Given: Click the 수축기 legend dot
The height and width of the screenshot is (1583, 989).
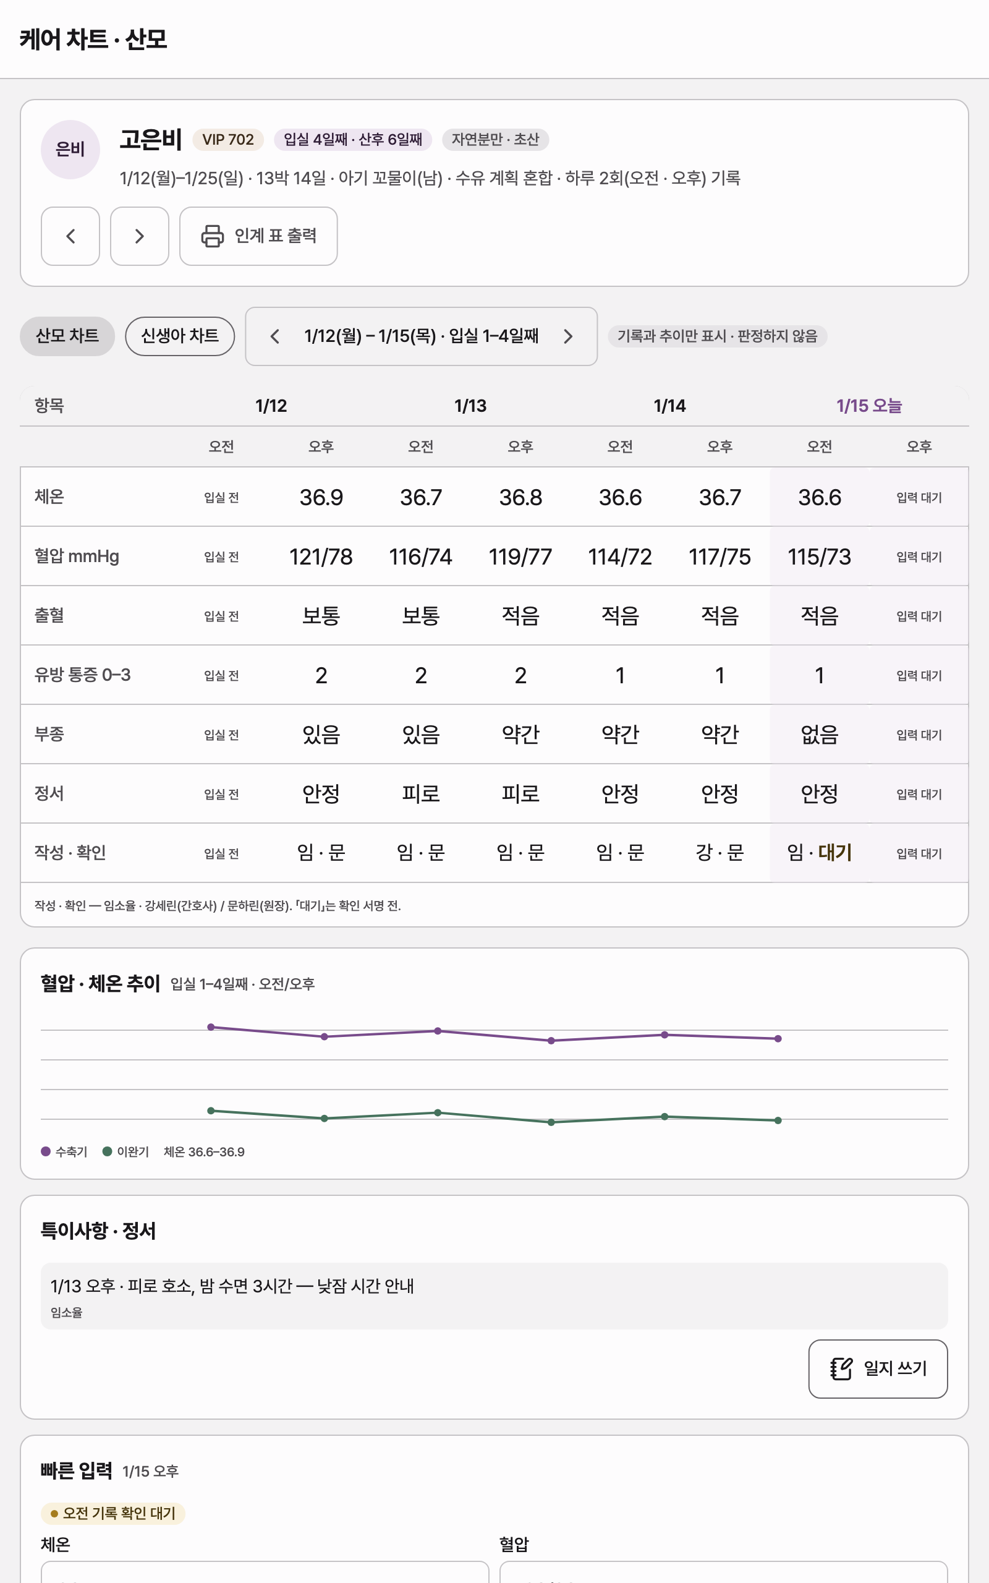Looking at the screenshot, I should (x=46, y=1151).
